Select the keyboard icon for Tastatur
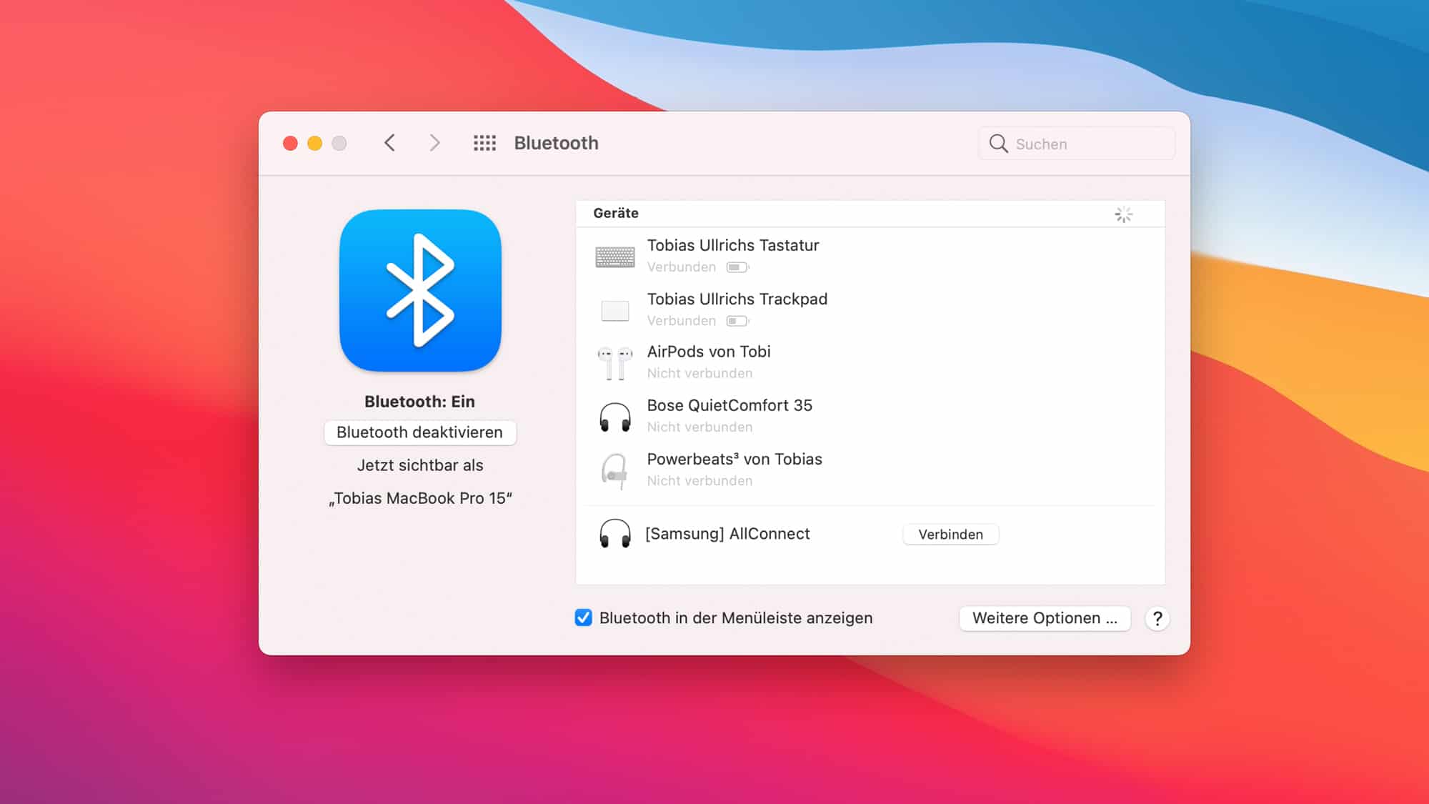The height and width of the screenshot is (804, 1429). coord(614,257)
